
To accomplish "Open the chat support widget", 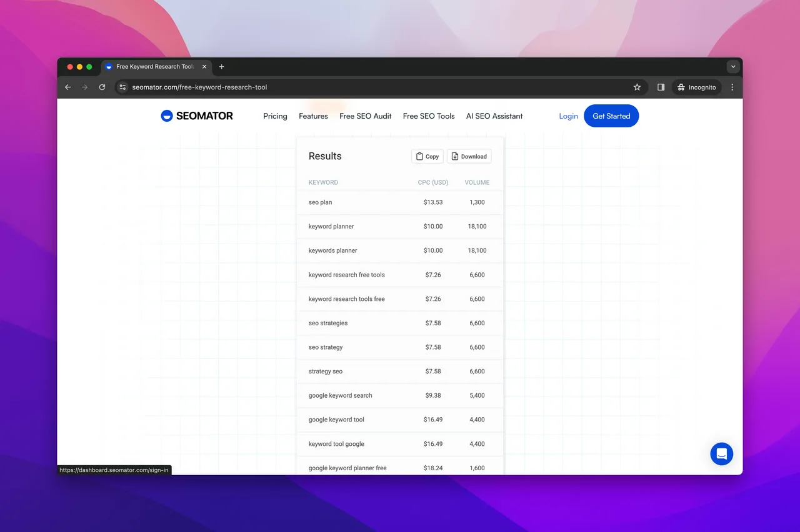I will coord(721,454).
